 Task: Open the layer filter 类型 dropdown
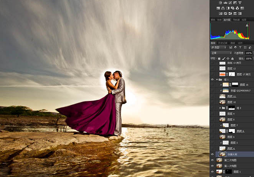pyautogui.click(x=219, y=47)
